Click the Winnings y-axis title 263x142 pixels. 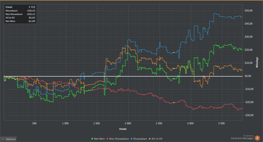[x=257, y=63]
